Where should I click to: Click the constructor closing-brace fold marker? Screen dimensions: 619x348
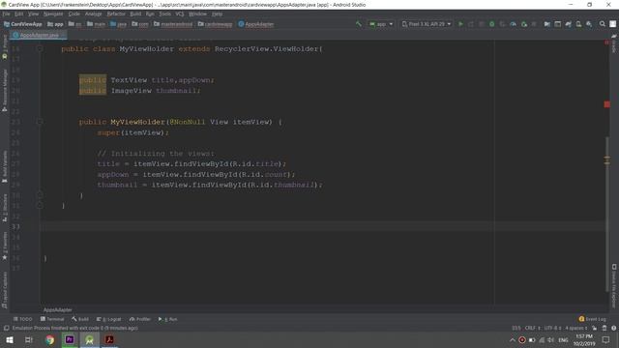click(40, 195)
